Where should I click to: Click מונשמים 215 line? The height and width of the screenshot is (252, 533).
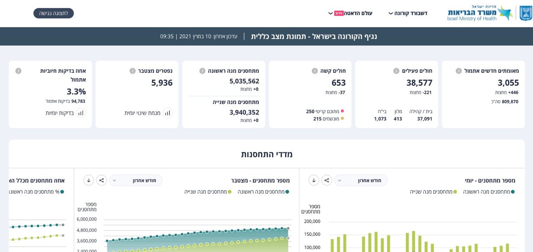pyautogui.click(x=329, y=119)
